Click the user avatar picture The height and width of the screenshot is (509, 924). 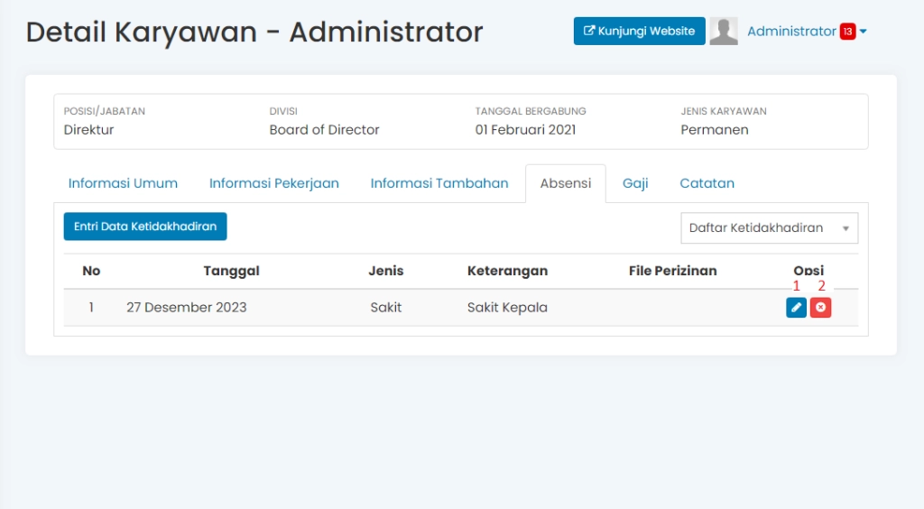(724, 31)
